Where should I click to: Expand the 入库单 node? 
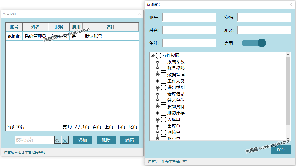coord(157,120)
